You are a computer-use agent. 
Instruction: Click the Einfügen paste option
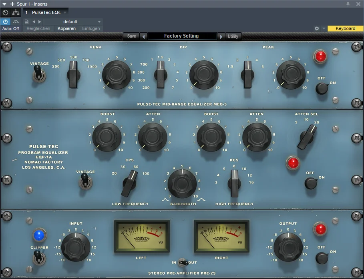pos(91,28)
